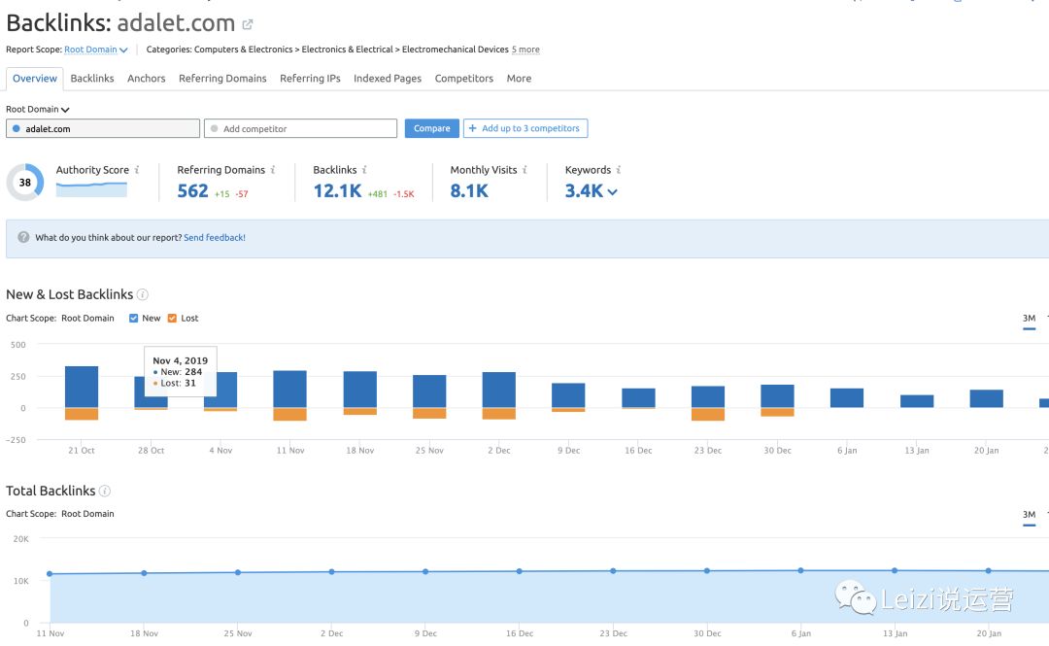Select the Referring Domains tab

point(222,79)
